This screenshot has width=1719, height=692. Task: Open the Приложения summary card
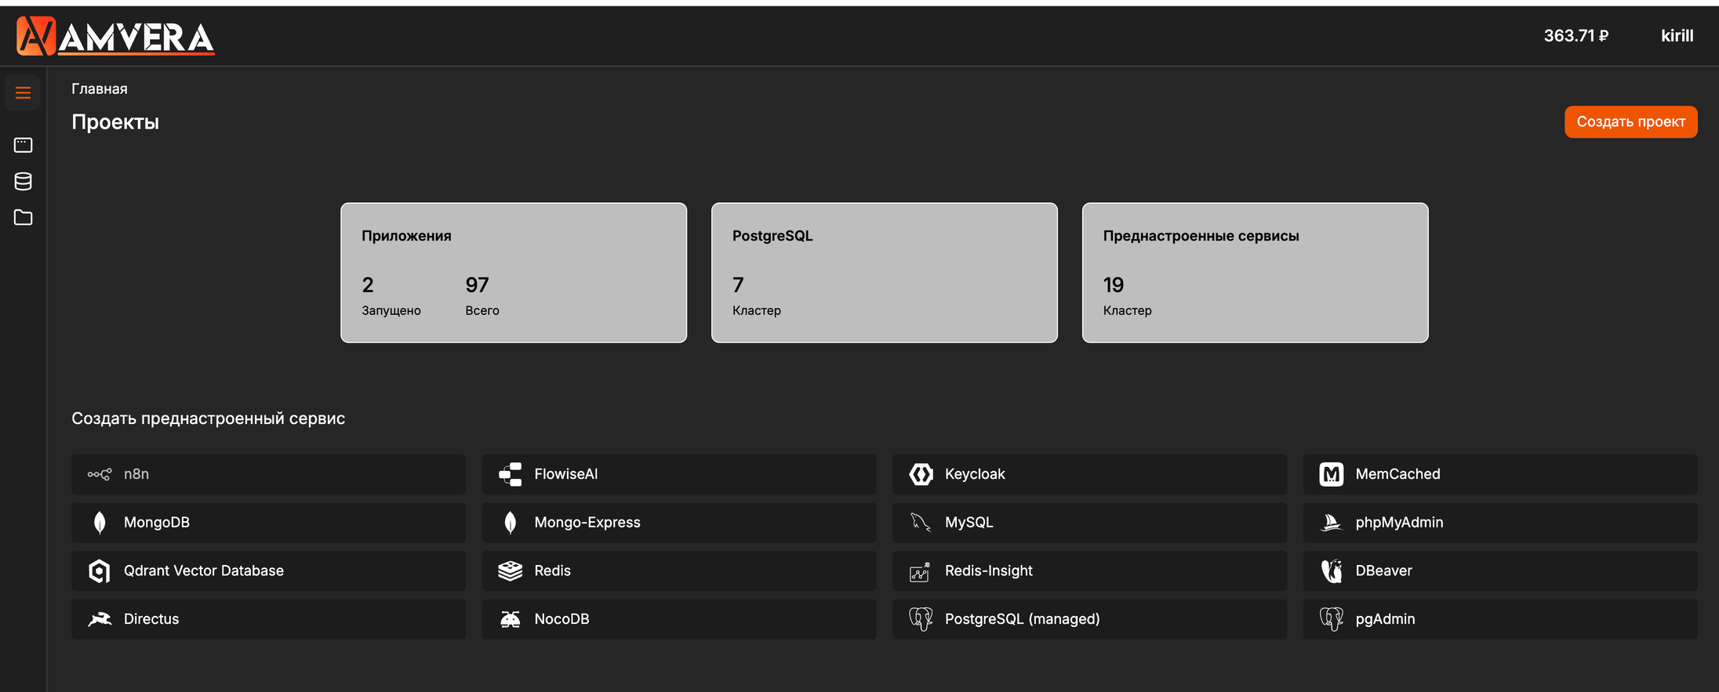click(x=514, y=273)
